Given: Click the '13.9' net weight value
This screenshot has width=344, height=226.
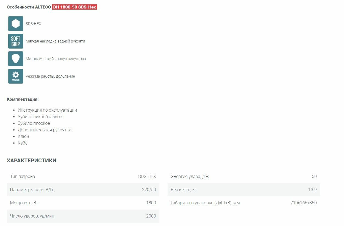Looking at the screenshot, I should [x=313, y=190].
